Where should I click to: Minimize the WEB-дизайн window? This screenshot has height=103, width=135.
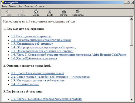(x=125, y=2)
